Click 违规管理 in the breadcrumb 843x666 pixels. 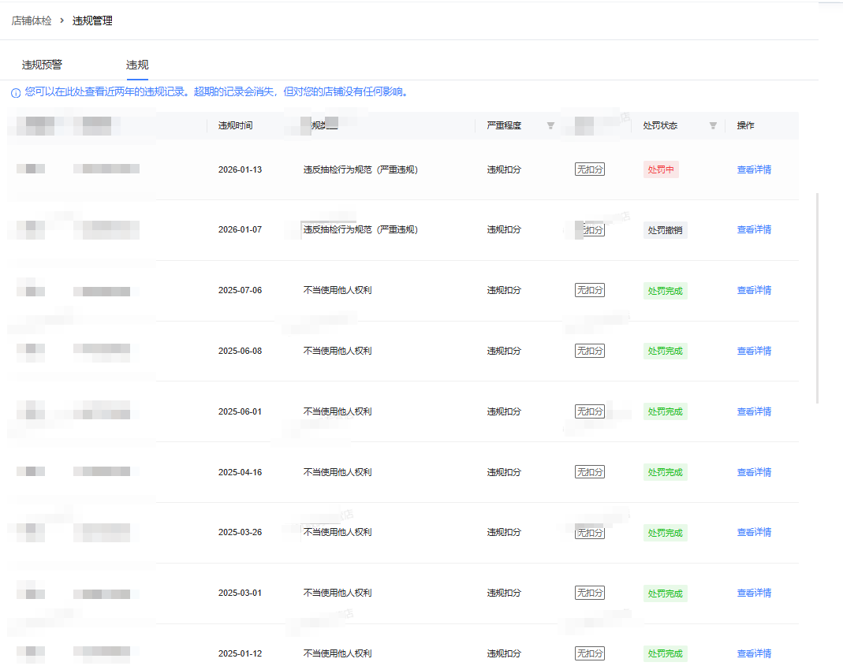point(92,20)
